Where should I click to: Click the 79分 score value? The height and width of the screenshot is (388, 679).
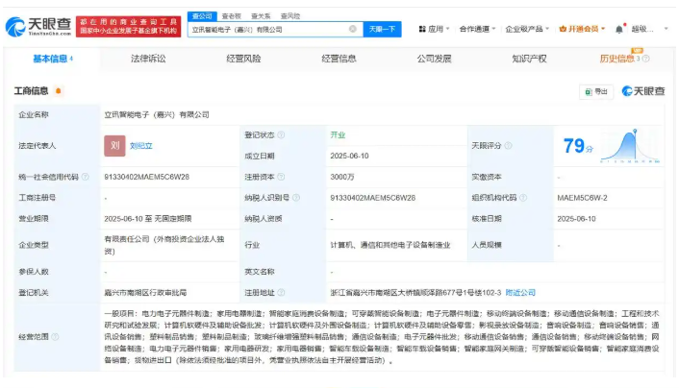coord(578,146)
